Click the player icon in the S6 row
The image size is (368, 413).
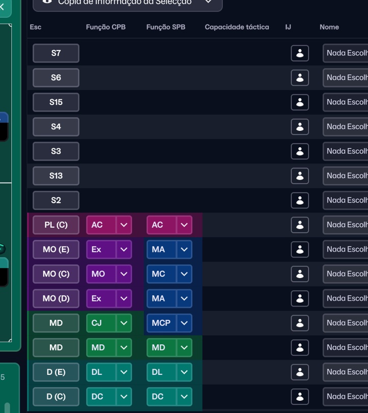pos(300,78)
